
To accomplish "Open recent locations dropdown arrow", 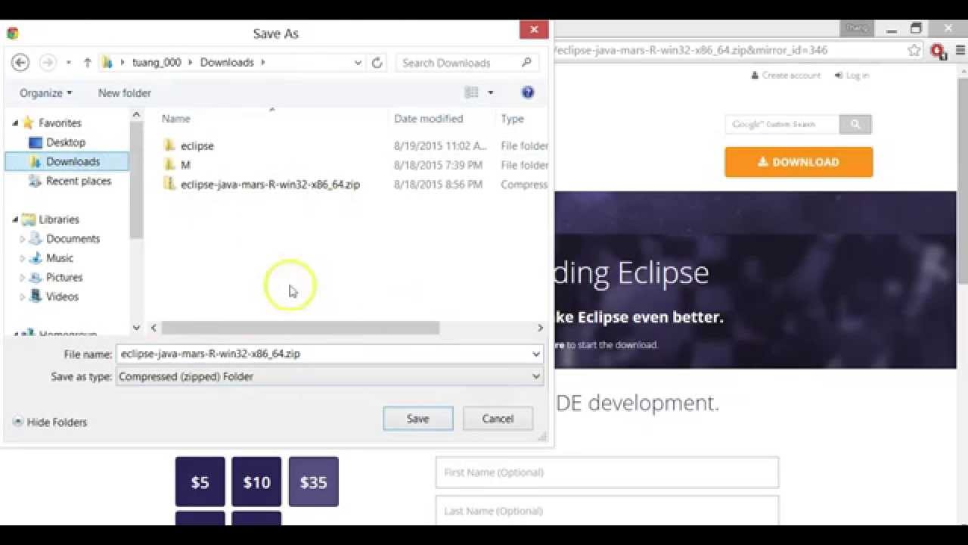I will tap(68, 63).
